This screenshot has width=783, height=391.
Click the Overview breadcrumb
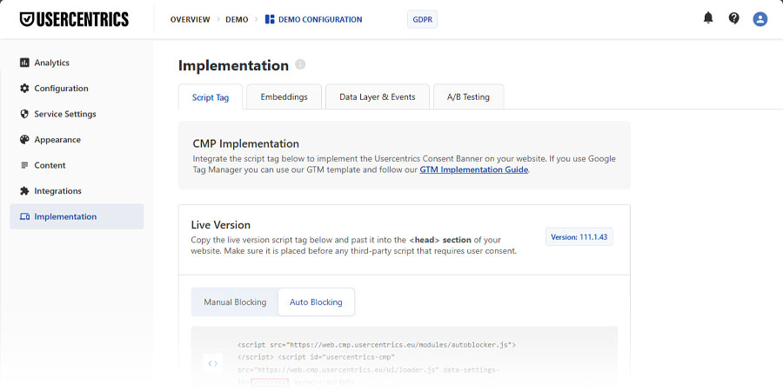(x=190, y=19)
